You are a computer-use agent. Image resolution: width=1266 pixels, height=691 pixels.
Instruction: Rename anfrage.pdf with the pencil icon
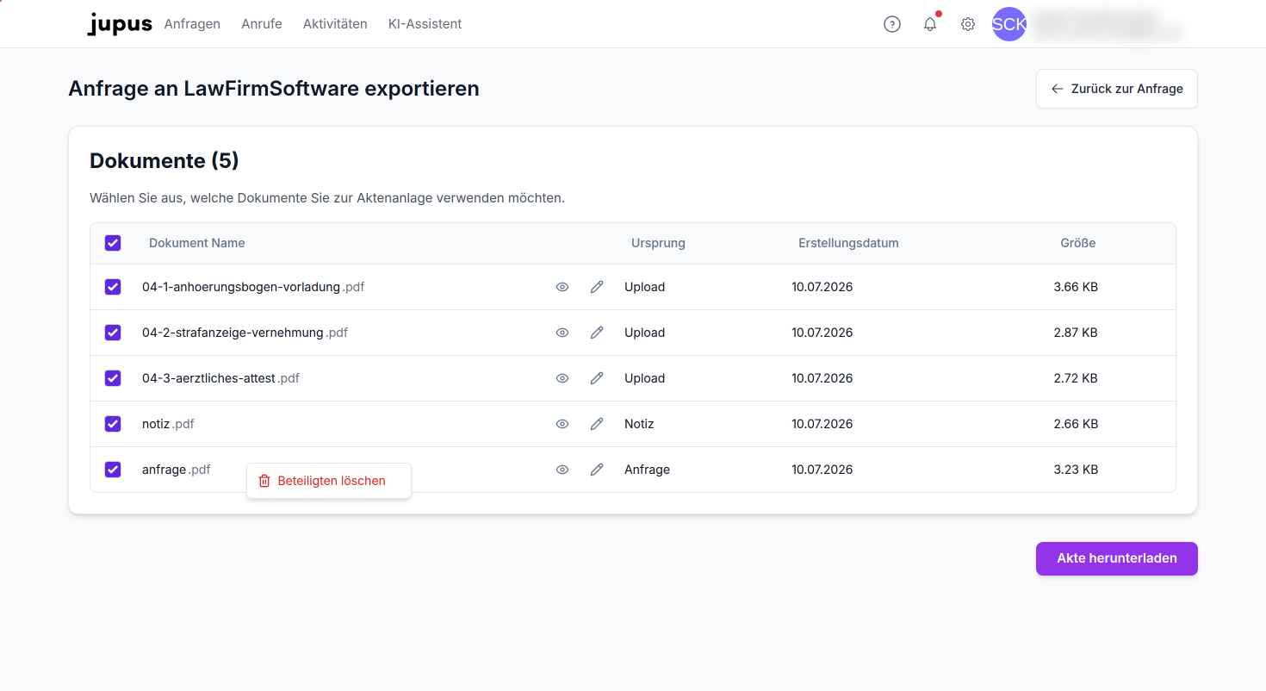[597, 470]
